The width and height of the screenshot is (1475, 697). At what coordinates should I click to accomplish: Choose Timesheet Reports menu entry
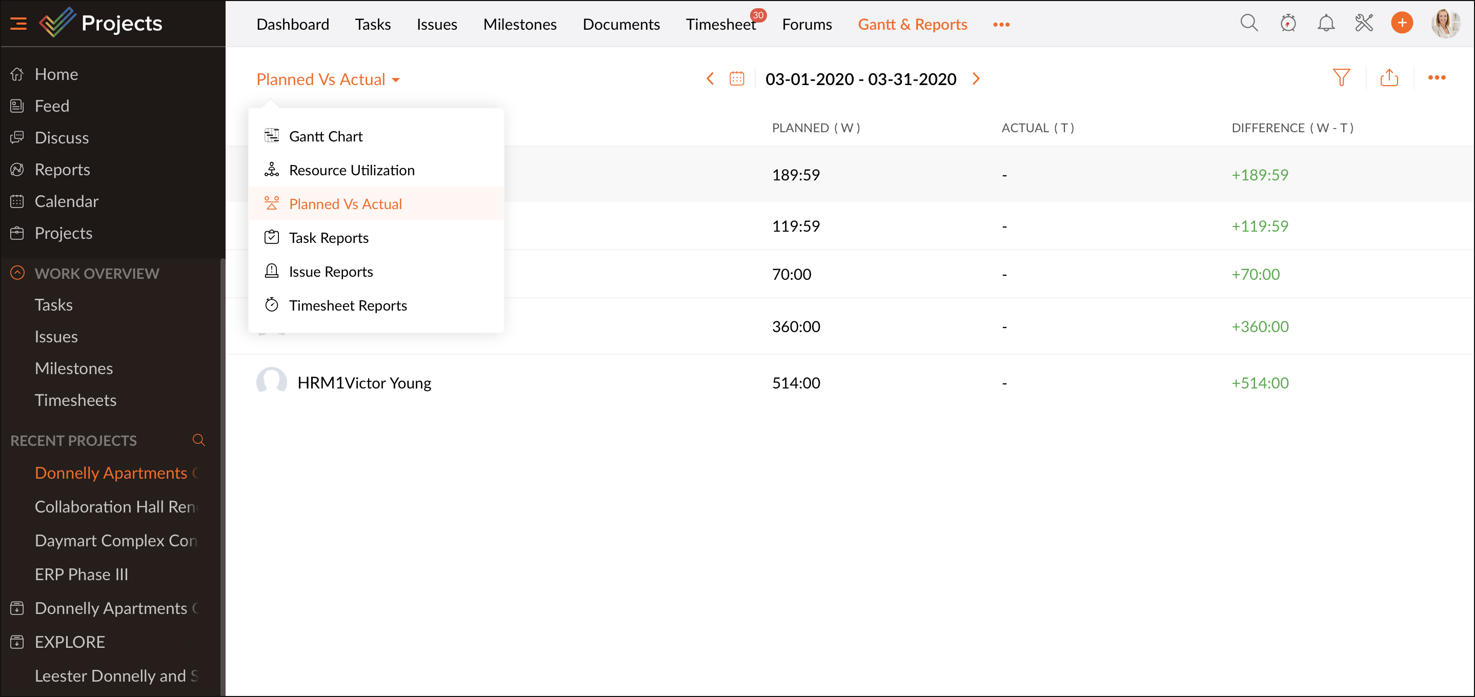(348, 305)
